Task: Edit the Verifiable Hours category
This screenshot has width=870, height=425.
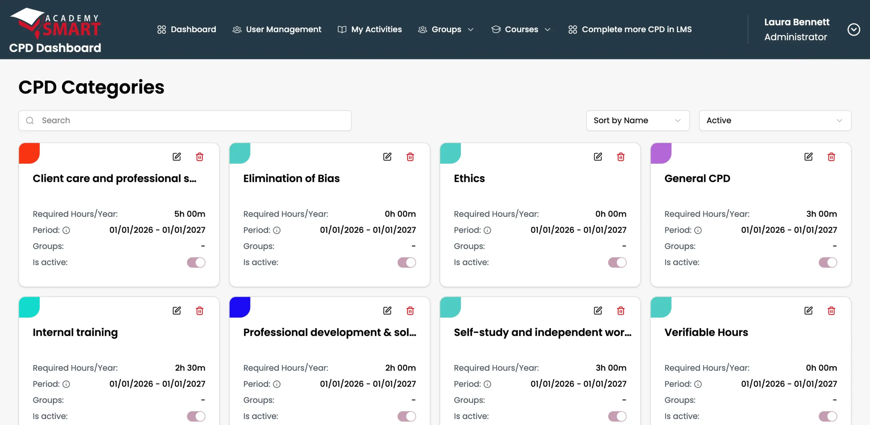Action: 808,311
